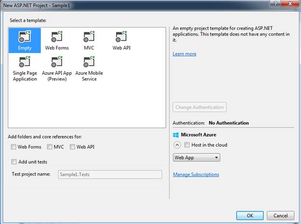
Task: Collapse the Azure section with chevron button
Action: (177, 145)
